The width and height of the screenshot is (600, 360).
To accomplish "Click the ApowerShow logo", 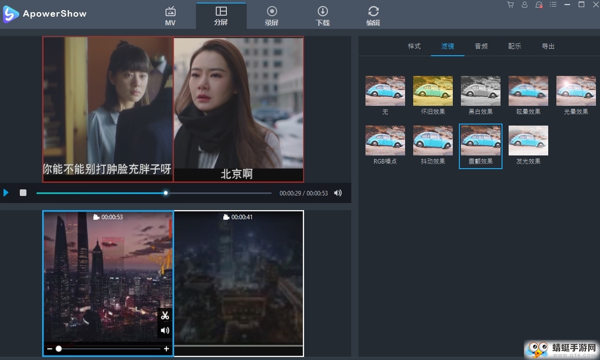I will coord(45,14).
